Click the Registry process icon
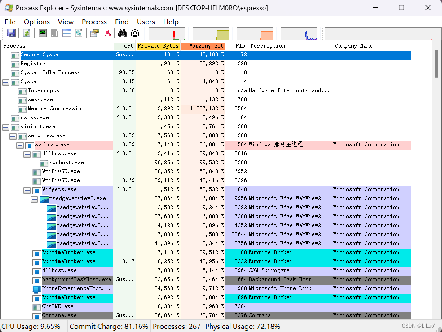The height and width of the screenshot is (332, 442). click(15, 64)
